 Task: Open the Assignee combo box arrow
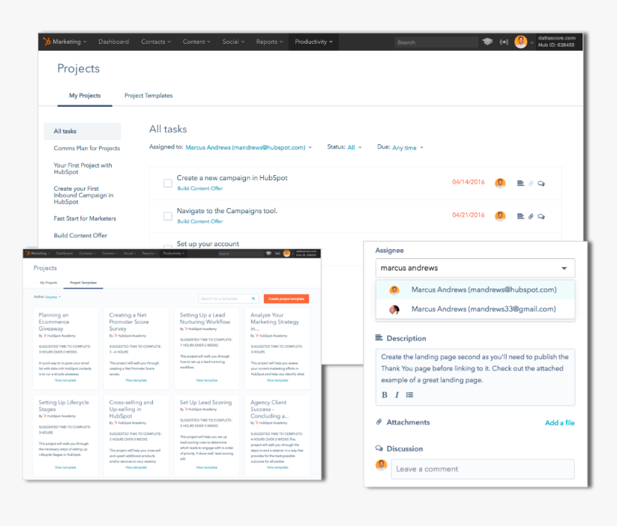tap(564, 268)
